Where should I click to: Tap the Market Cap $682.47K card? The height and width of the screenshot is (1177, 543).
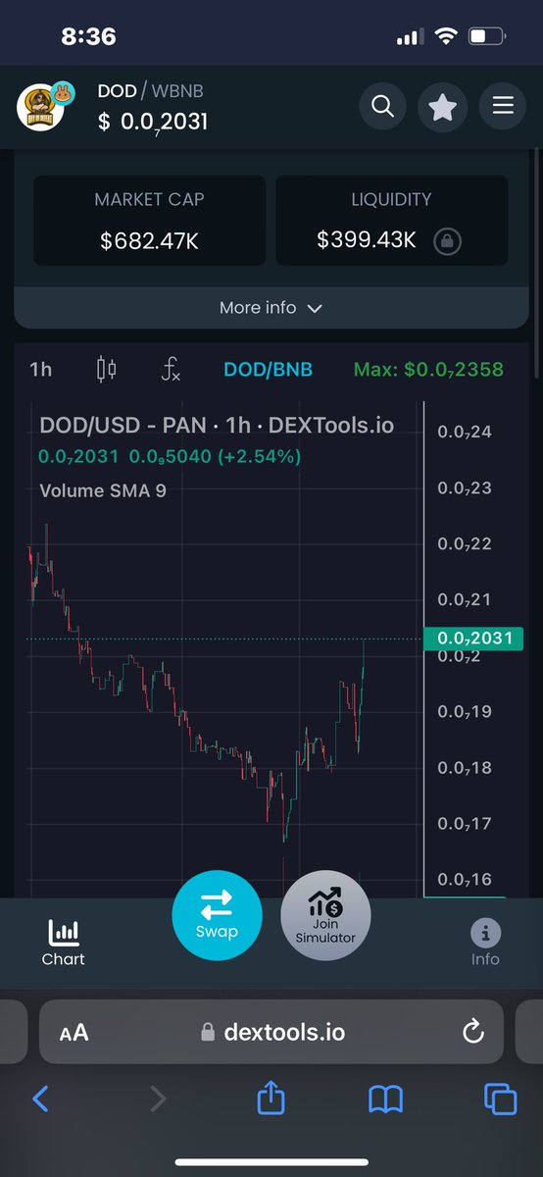(149, 221)
